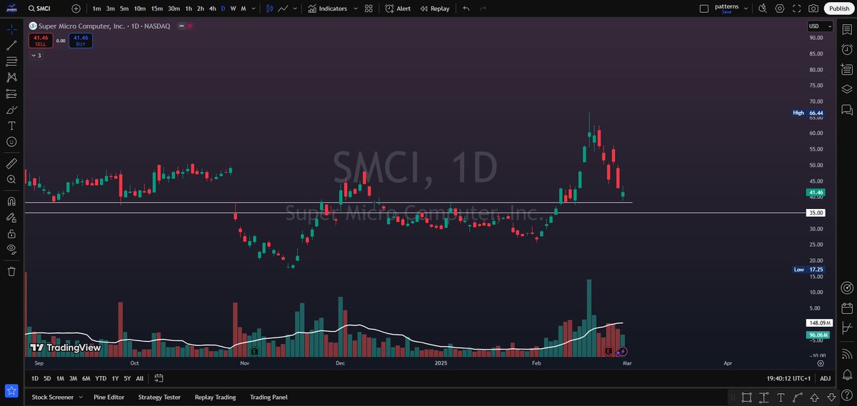Switch to the 4h timeframe

coord(212,9)
